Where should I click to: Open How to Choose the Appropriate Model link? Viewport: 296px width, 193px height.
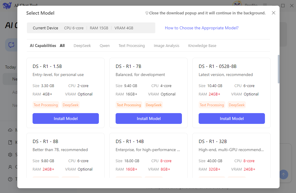click(x=202, y=28)
